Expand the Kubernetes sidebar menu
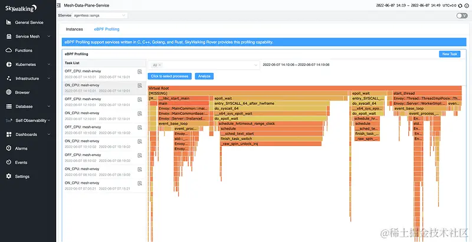 tap(28, 64)
